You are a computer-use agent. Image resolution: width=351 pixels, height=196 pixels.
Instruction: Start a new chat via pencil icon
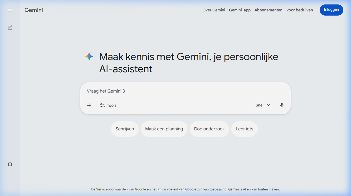click(x=10, y=28)
